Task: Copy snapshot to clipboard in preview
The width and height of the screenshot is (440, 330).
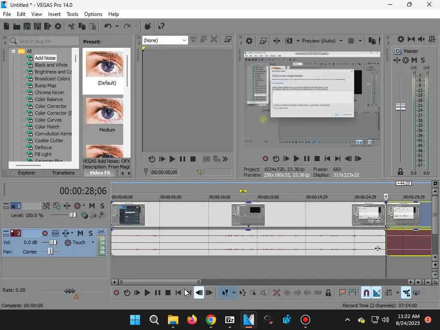Action: click(x=372, y=41)
